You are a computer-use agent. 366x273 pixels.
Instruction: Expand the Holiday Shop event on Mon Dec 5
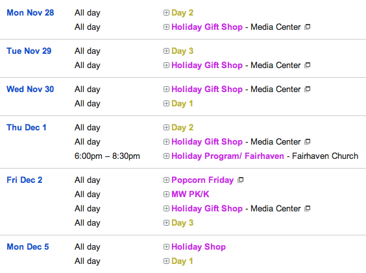click(166, 246)
